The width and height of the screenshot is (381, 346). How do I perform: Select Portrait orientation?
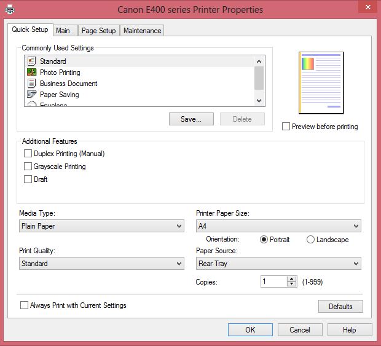[264, 240]
